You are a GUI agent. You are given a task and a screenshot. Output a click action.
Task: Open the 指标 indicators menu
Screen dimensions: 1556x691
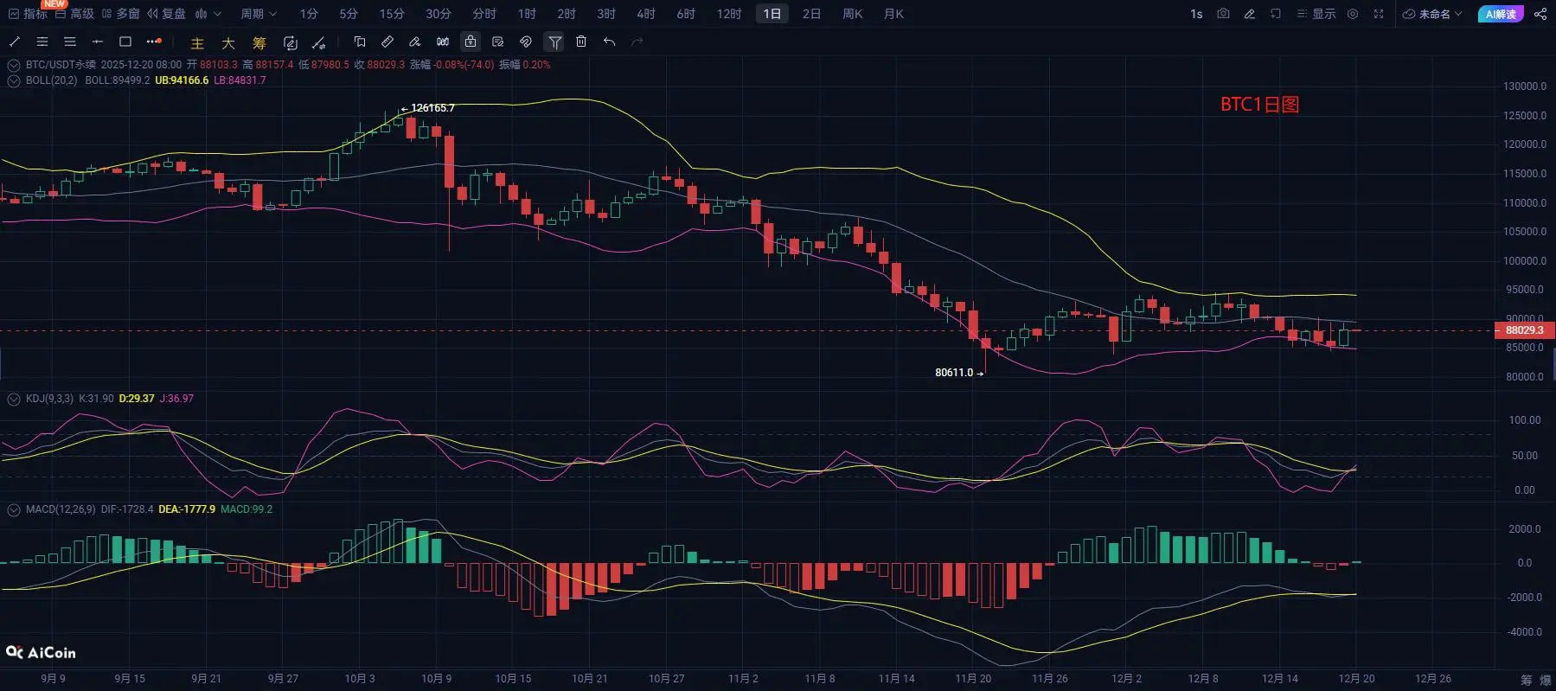click(x=28, y=14)
